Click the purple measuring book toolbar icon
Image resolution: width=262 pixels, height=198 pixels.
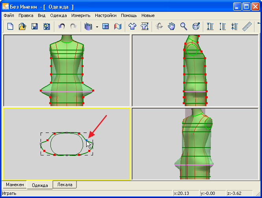click(88, 26)
